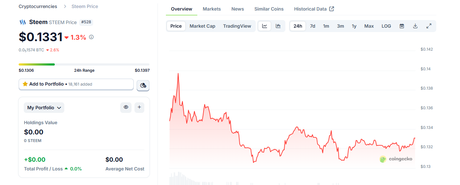Download chart data icon
Image resolution: width=460 pixels, height=185 pixels.
click(415, 26)
